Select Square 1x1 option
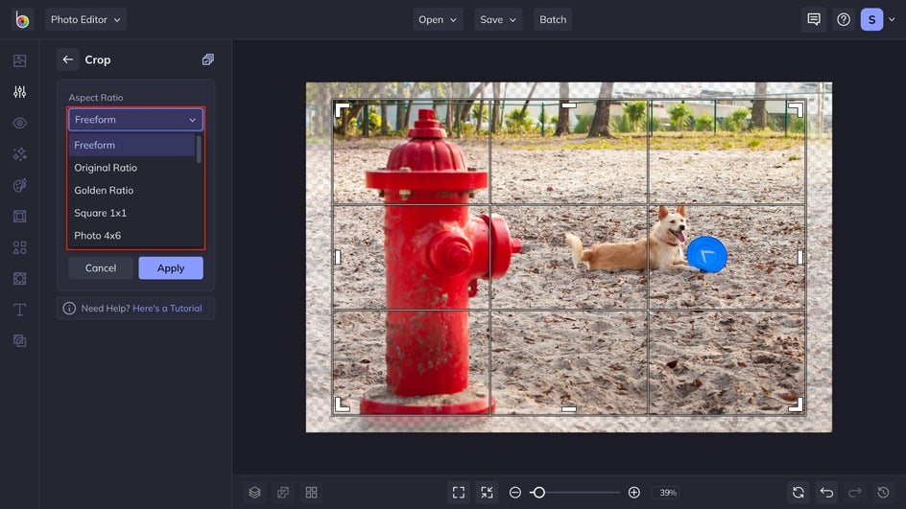Viewport: 906px width, 509px height. [131, 213]
